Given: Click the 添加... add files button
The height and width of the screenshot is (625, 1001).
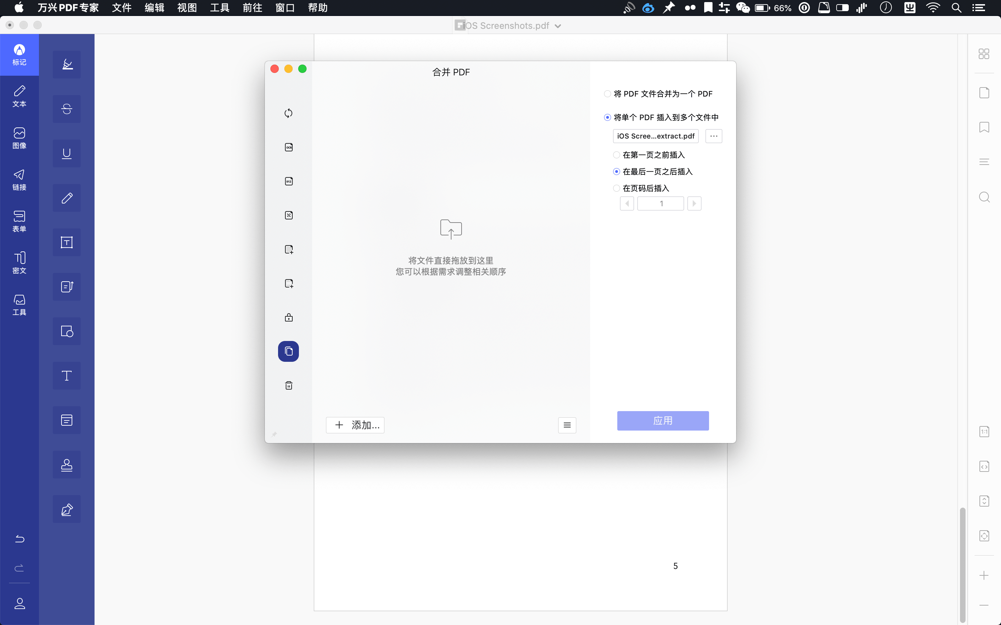Looking at the screenshot, I should (355, 425).
